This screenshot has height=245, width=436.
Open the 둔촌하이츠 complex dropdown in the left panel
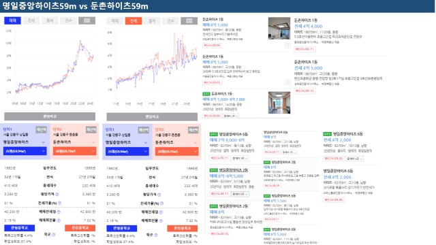pyautogui.click(x=74, y=142)
